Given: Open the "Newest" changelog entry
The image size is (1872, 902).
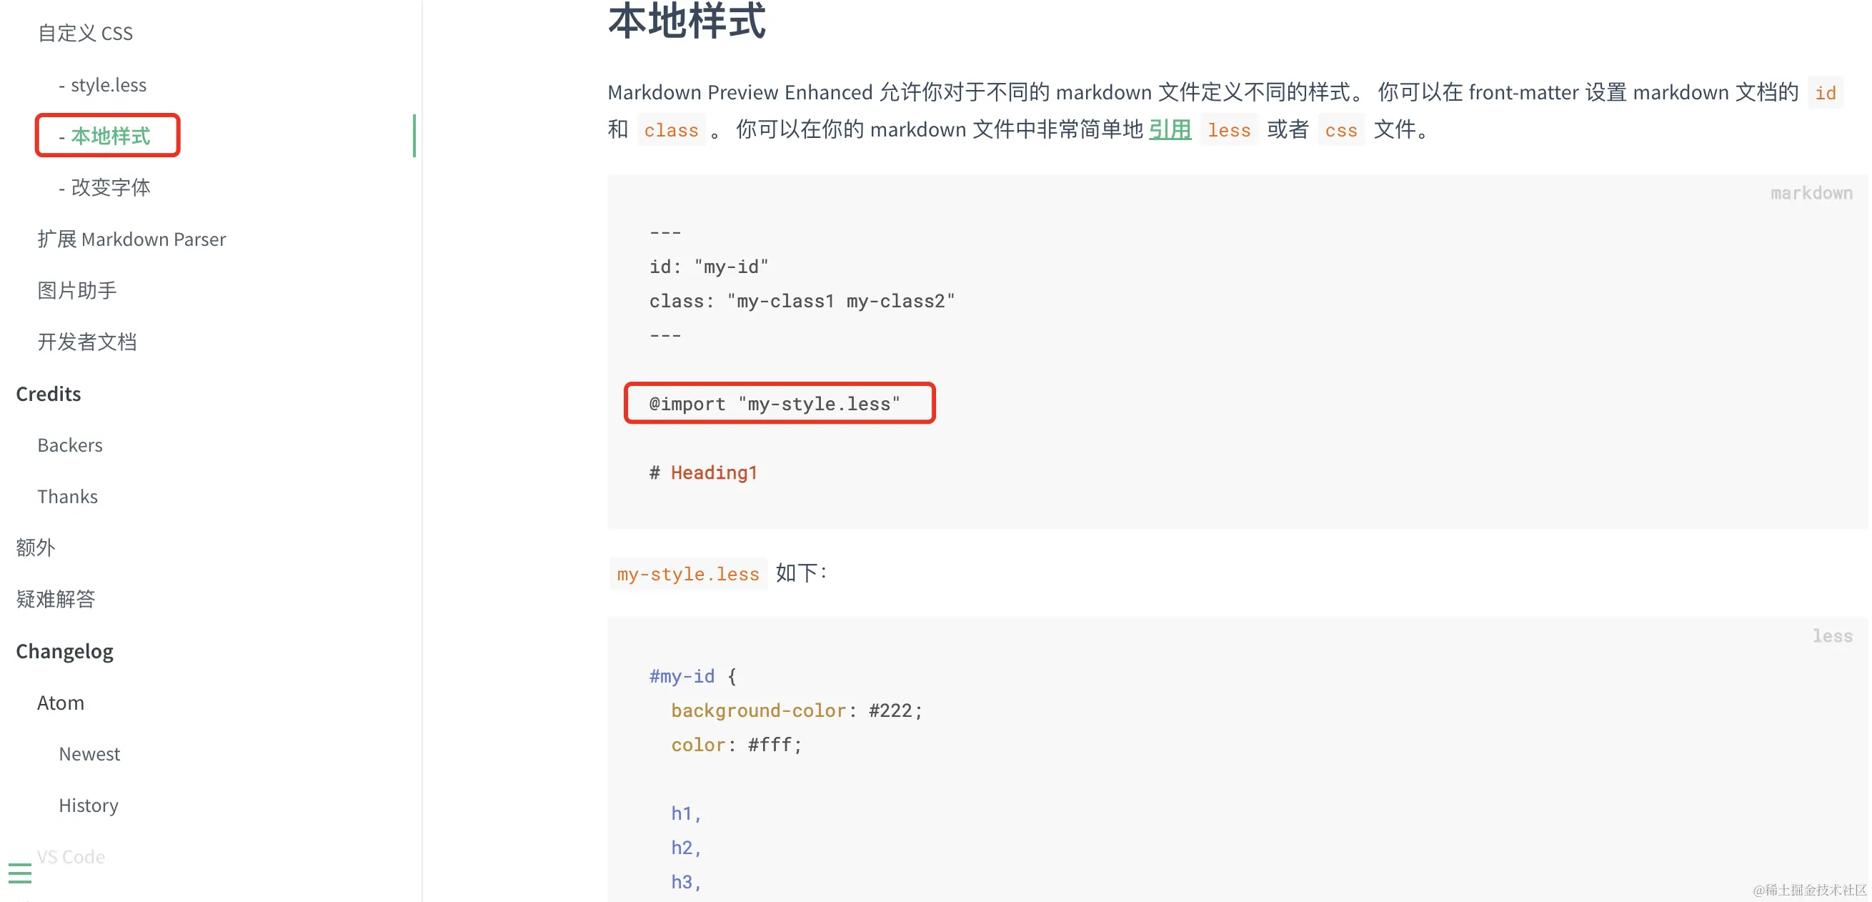Looking at the screenshot, I should 89,754.
